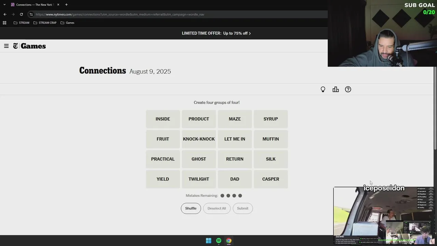Pick the DAD word tile
The height and width of the screenshot is (246, 437).
(x=235, y=179)
